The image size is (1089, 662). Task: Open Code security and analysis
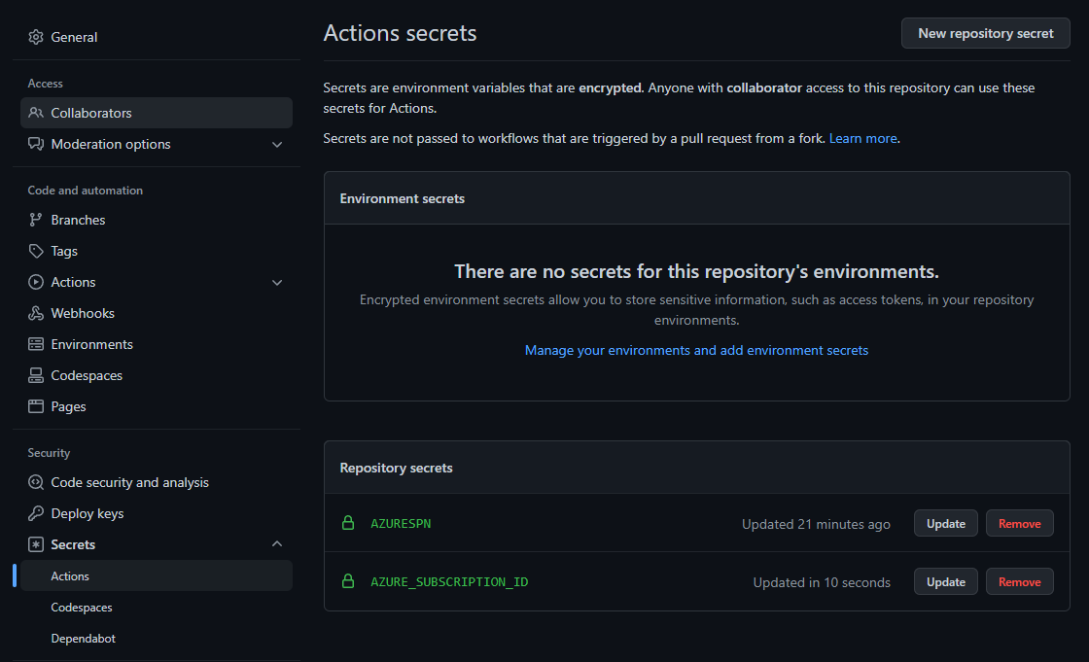(x=130, y=482)
